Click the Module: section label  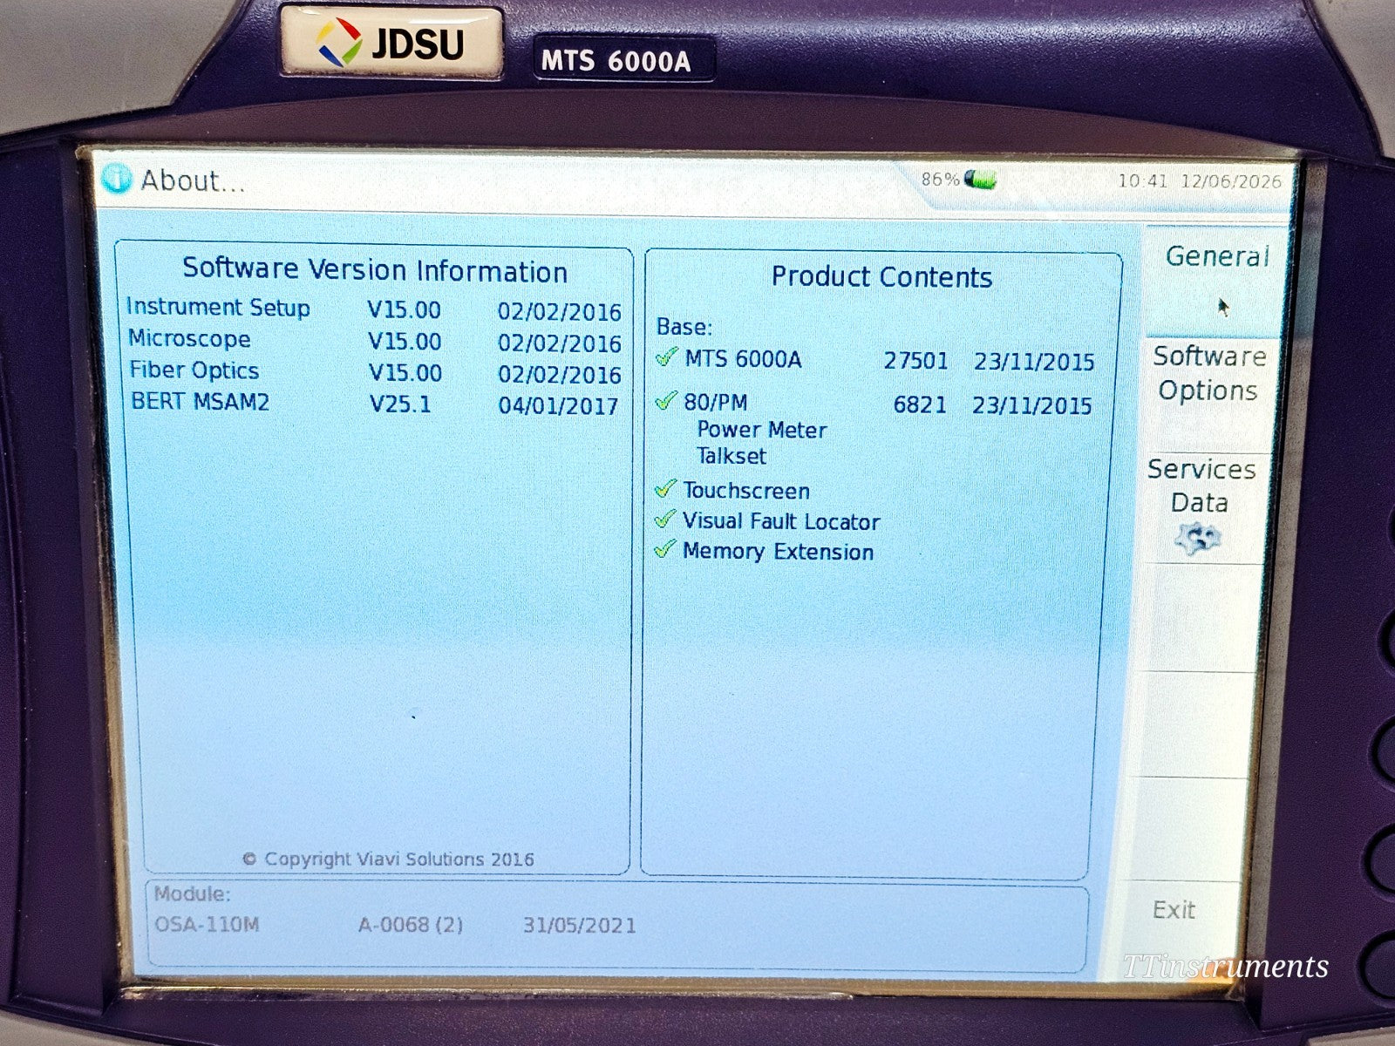[193, 894]
